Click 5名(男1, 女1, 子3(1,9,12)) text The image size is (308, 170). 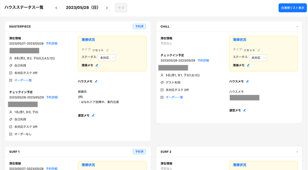tap(182, 75)
